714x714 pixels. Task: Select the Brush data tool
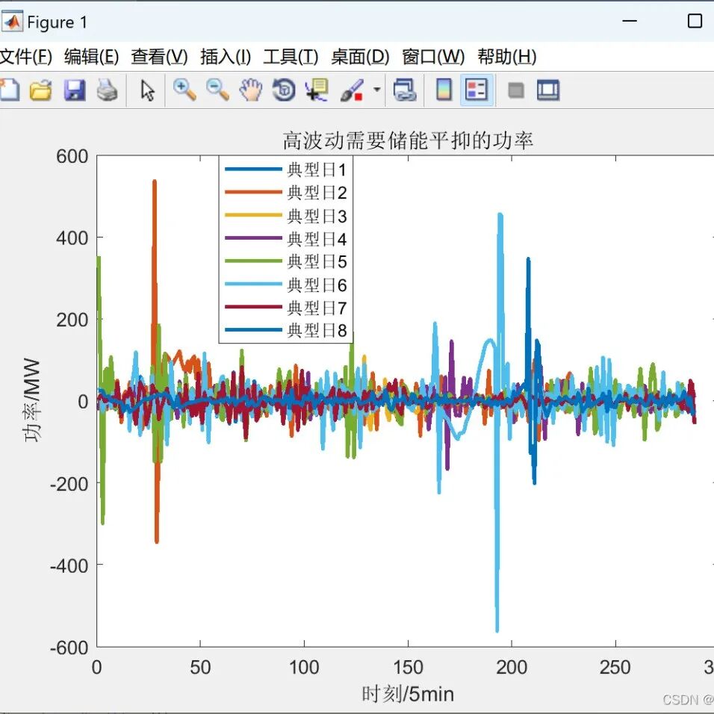[352, 90]
